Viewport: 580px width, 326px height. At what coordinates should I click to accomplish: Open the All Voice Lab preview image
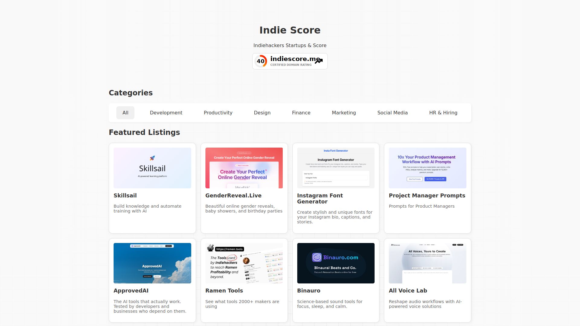pyautogui.click(x=427, y=263)
